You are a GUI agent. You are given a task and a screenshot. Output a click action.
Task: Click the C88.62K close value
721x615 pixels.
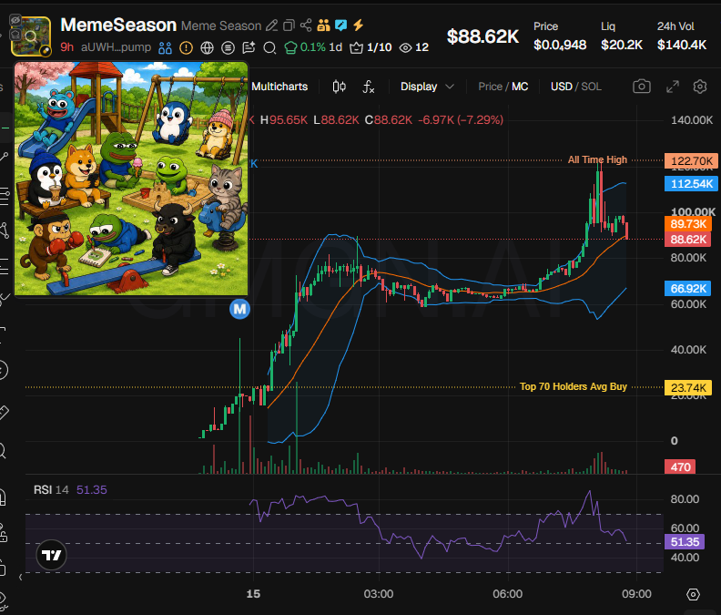pyautogui.click(x=389, y=120)
